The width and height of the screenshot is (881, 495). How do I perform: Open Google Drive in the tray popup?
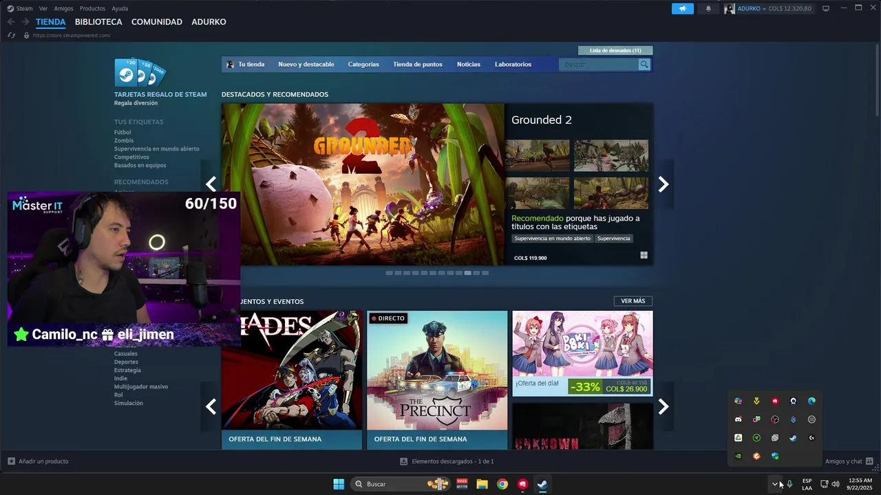[x=738, y=438]
